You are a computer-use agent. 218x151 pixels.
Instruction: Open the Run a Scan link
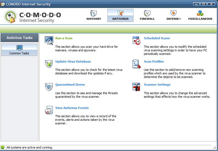pos(64,38)
